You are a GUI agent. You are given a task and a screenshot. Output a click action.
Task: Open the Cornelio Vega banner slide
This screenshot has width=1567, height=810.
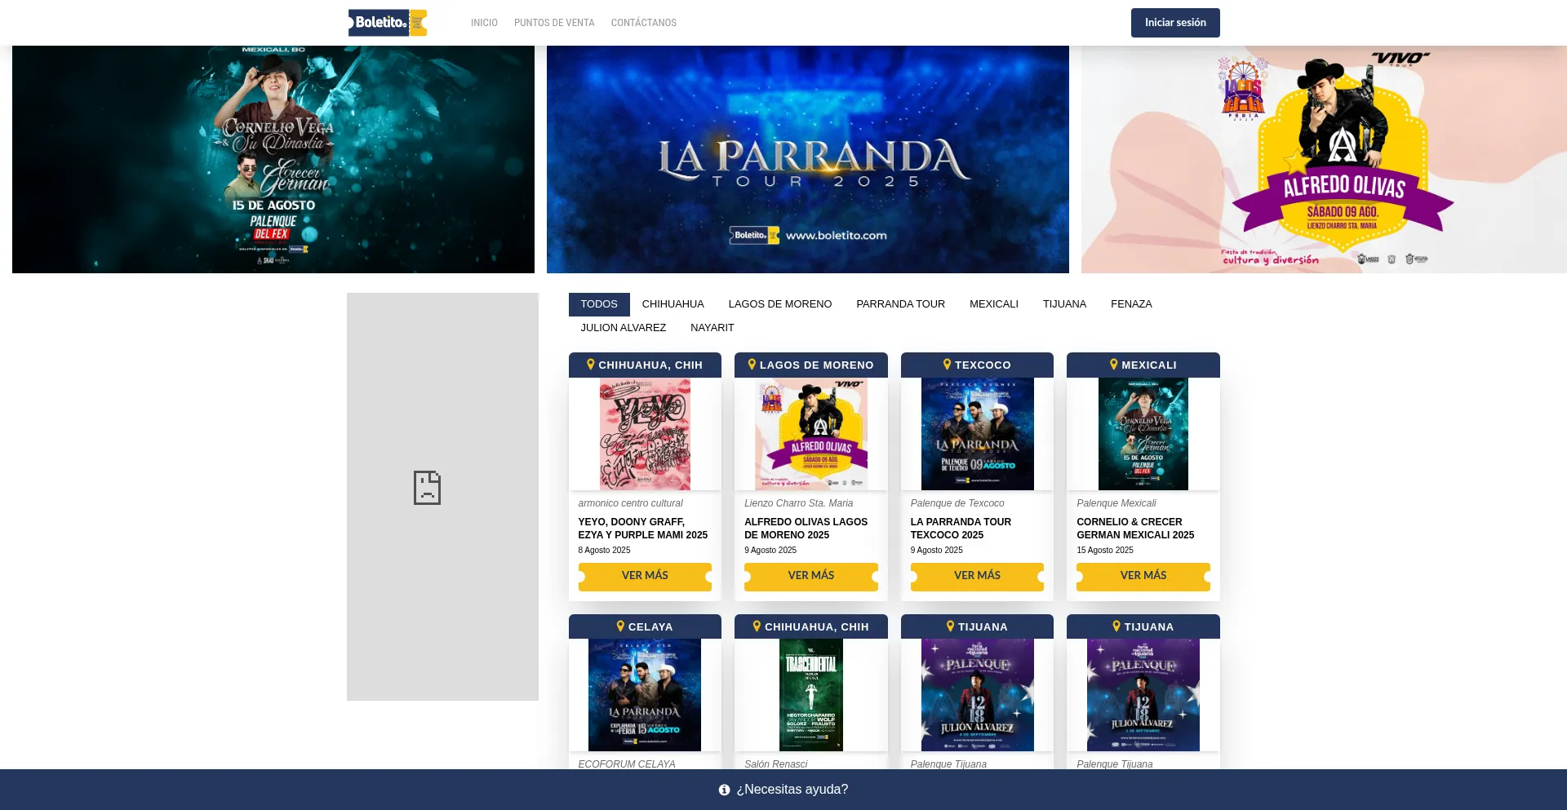[273, 159]
